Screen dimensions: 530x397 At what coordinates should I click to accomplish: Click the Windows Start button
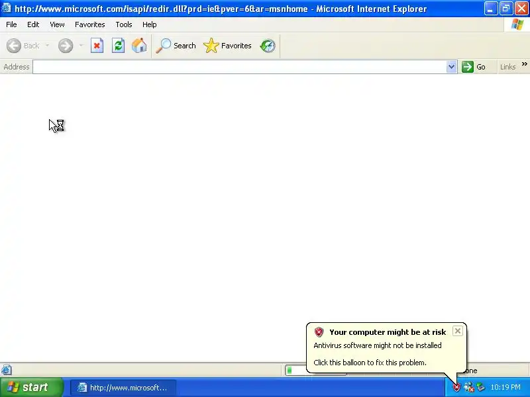pyautogui.click(x=31, y=387)
